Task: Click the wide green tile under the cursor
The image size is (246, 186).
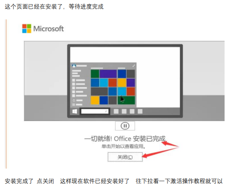Action: pos(126,100)
